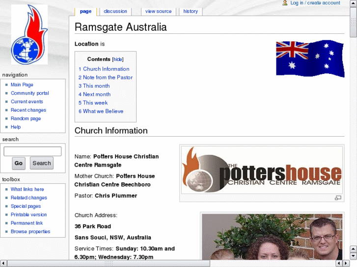Switch to the page tab
This screenshot has width=357, height=267.
[x=85, y=11]
